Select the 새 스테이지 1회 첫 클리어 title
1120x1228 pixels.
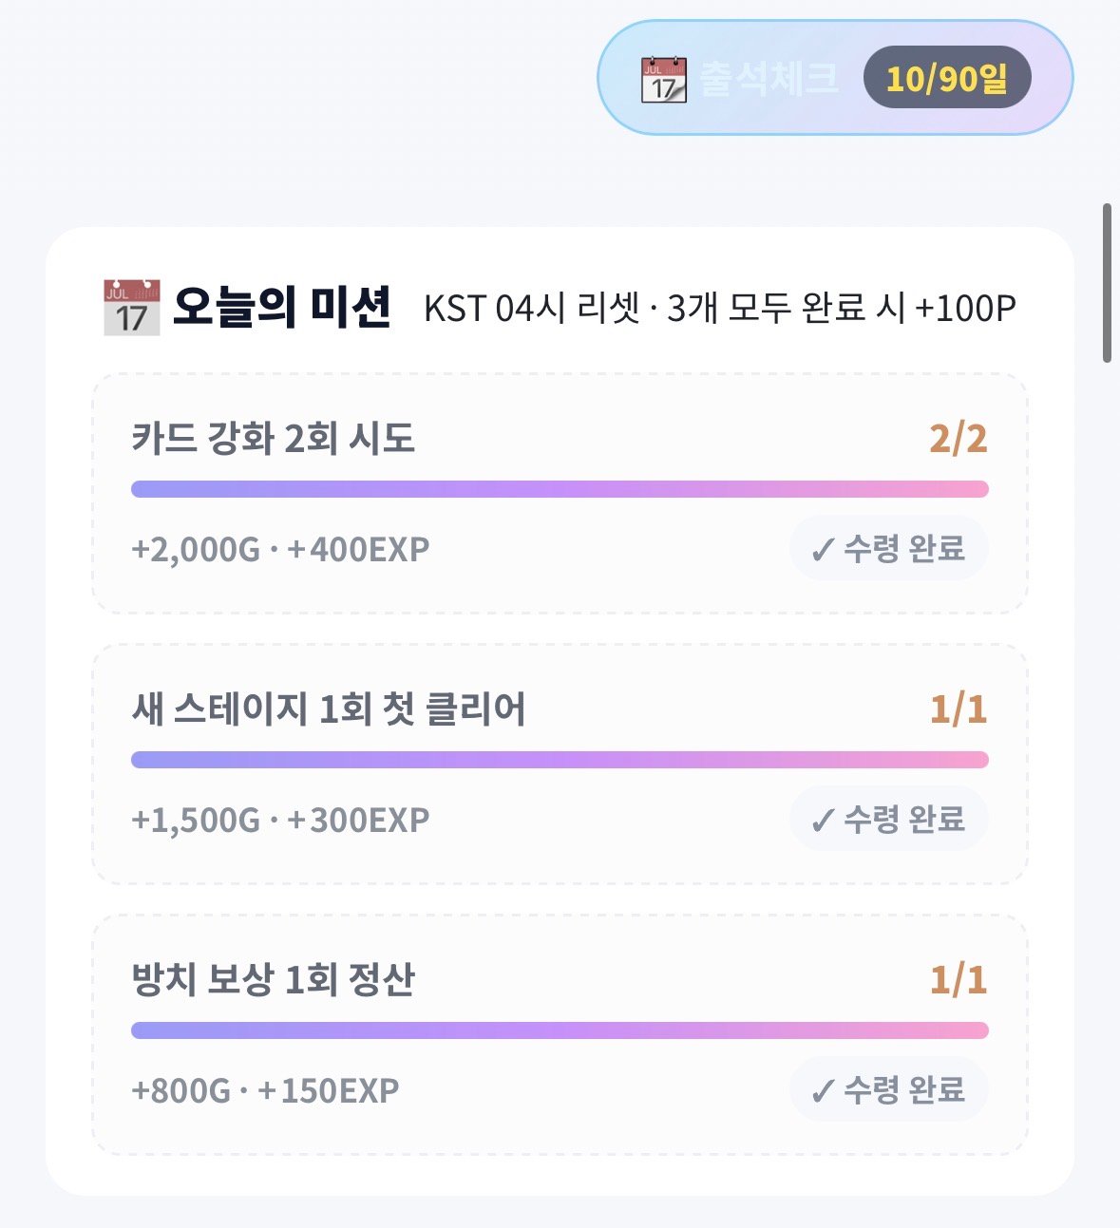pyautogui.click(x=329, y=709)
